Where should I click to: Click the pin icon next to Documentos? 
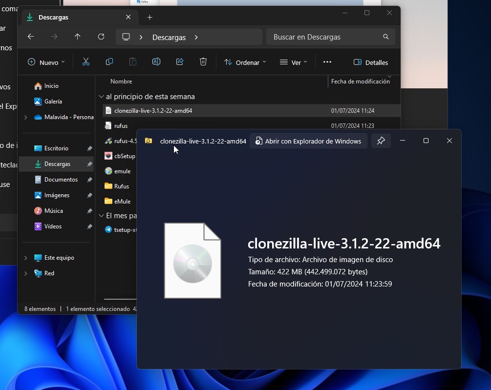pyautogui.click(x=89, y=180)
